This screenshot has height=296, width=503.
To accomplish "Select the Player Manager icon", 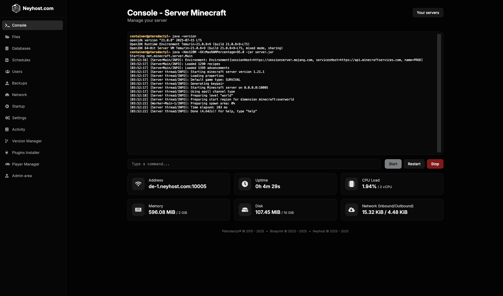I will click(7, 164).
